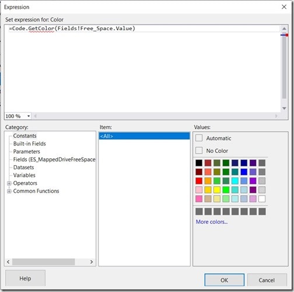This screenshot has height=292, width=294.
Task: Confirm the expression with OK
Action: pyautogui.click(x=224, y=280)
